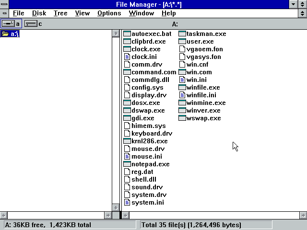Click the vgaoem.fon file icon
Image resolution: width=307 pixels, height=230 pixels.
(x=182, y=49)
